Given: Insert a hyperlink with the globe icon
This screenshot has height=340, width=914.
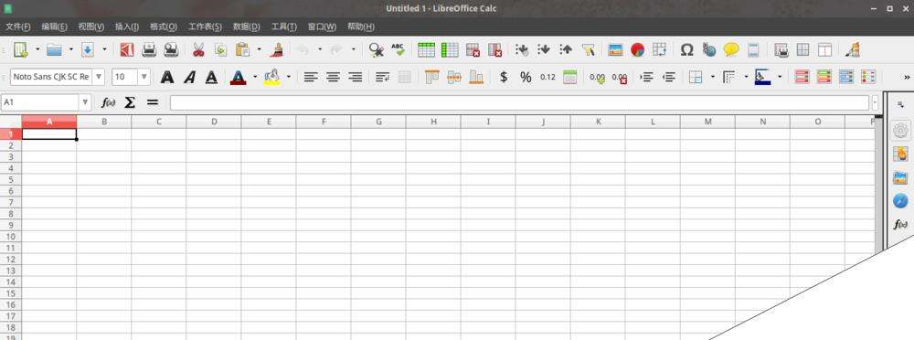Looking at the screenshot, I should click(x=709, y=50).
